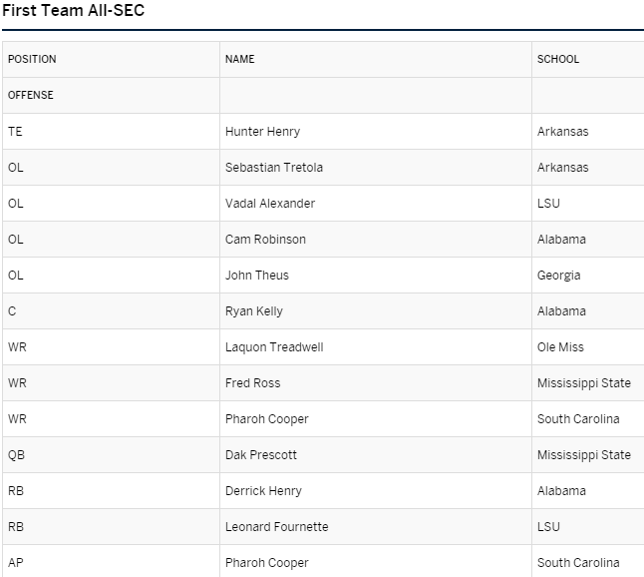Click the John Theus entry
This screenshot has height=577, width=644.
coord(256,276)
